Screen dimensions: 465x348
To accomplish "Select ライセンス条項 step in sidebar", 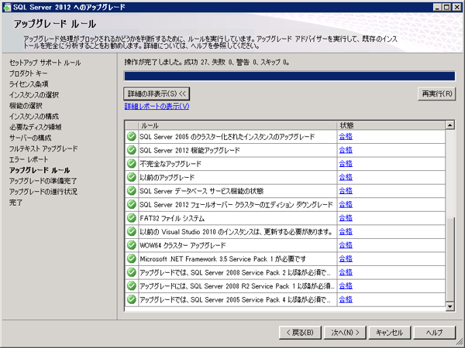I will (x=29, y=84).
